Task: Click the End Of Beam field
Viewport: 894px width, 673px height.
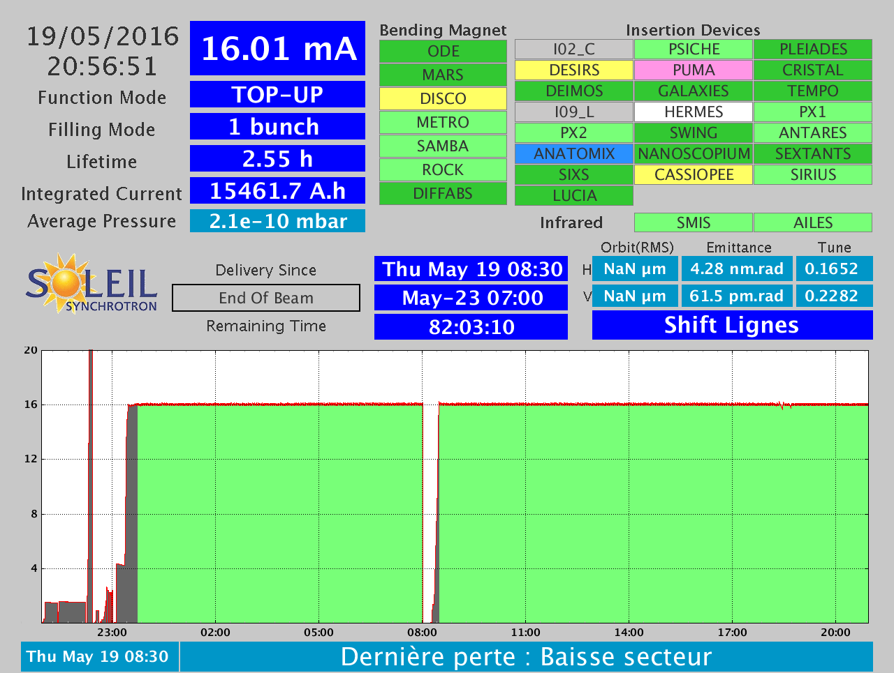Action: [x=266, y=298]
